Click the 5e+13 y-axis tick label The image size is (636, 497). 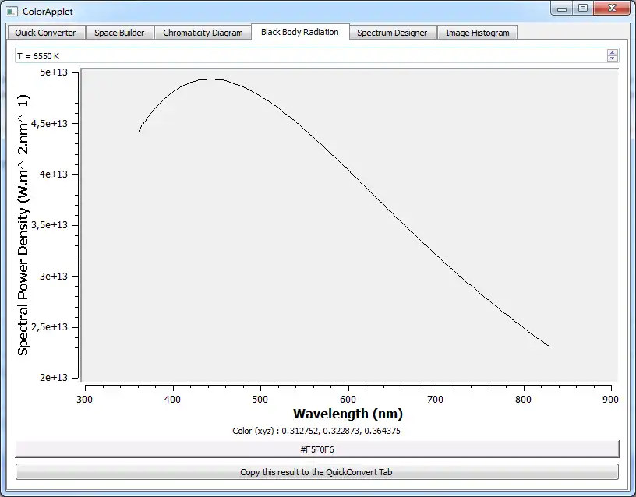(x=54, y=72)
